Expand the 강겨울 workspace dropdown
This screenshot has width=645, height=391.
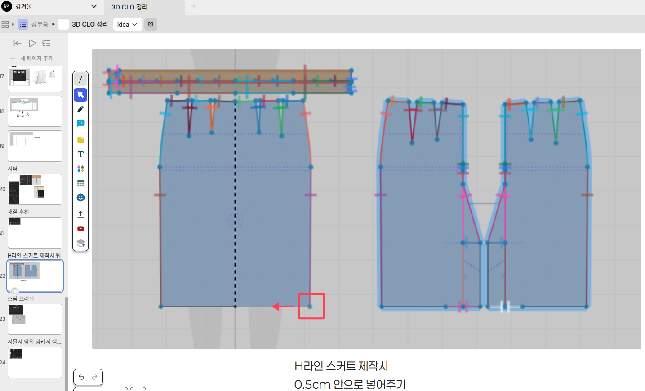pos(93,6)
